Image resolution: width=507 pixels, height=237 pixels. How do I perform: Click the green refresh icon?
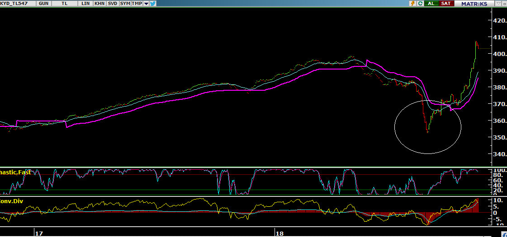pyautogui.click(x=420, y=3)
